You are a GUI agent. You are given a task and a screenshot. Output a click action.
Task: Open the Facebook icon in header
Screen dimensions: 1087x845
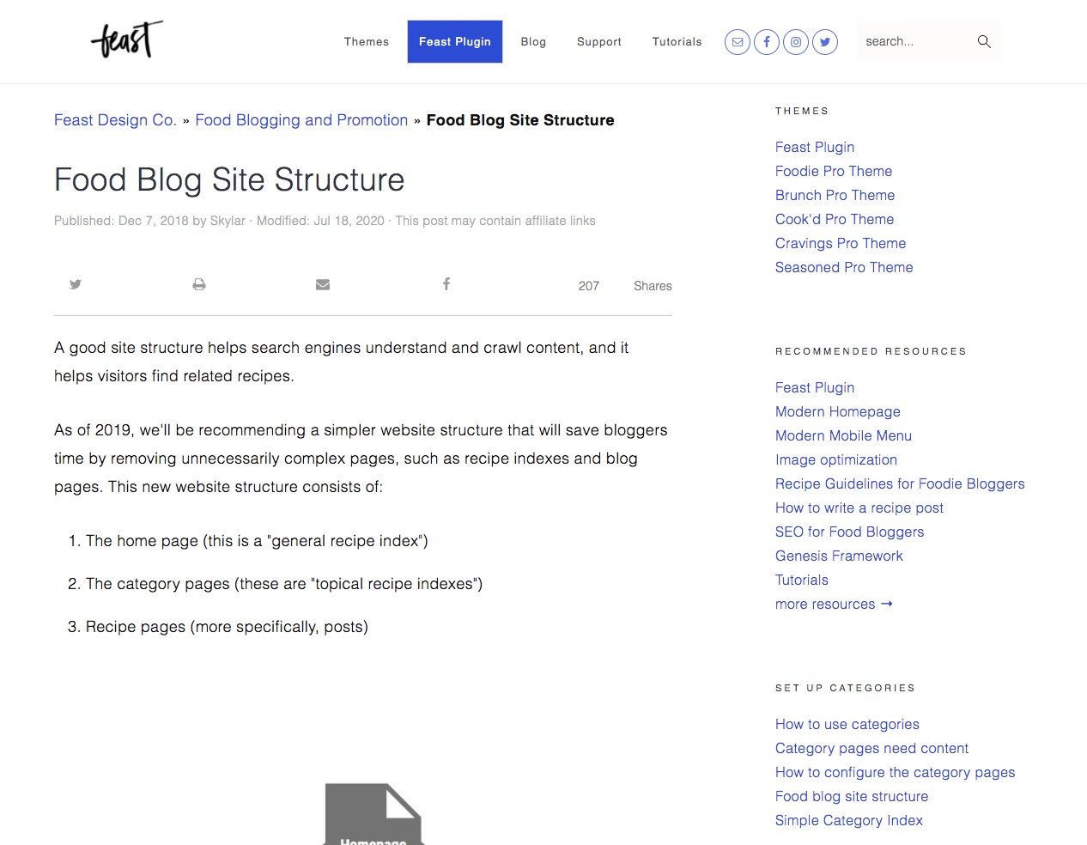click(x=767, y=42)
